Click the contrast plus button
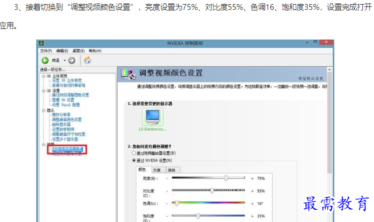This screenshot has width=374, height=222. 252,191
